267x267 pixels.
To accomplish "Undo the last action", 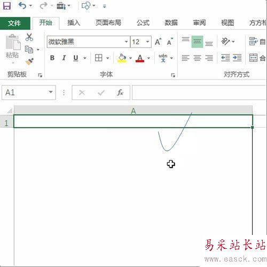I will [x=22, y=6].
